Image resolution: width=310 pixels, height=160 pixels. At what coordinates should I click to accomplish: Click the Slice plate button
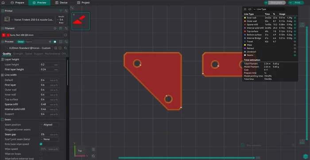(x=277, y=3)
